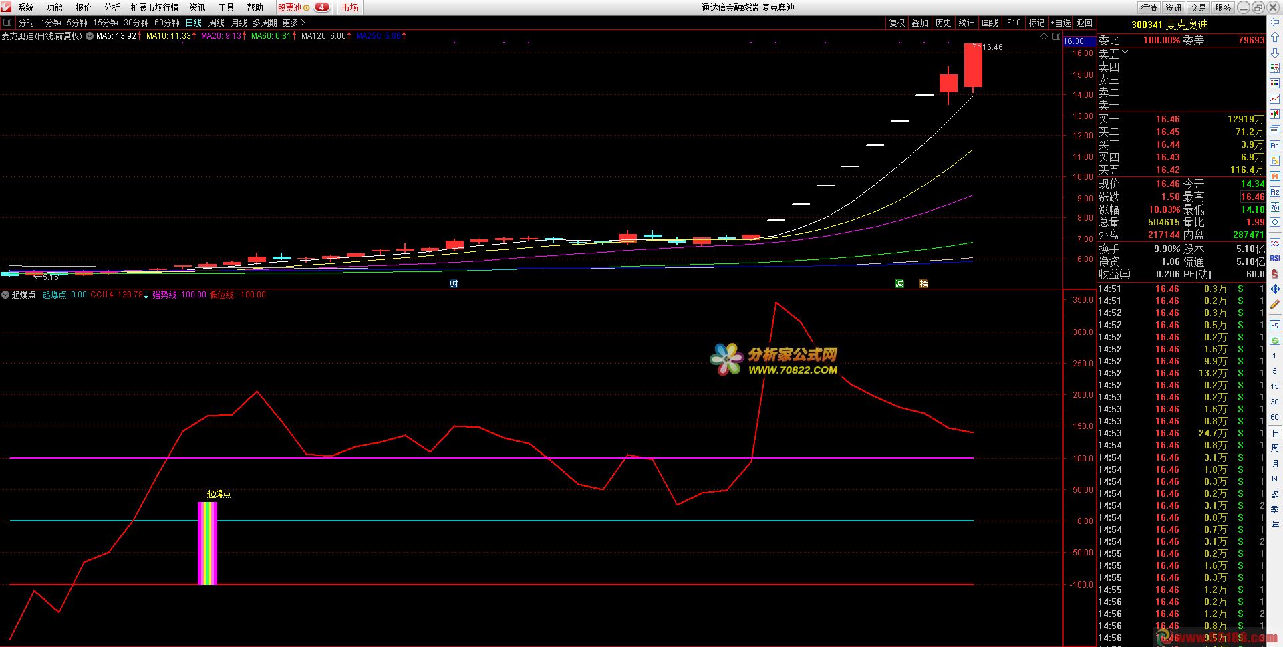Open the 扩展市场行情 menu

[x=155, y=7]
